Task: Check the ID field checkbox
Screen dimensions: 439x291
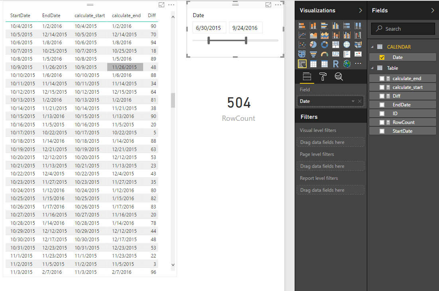Action: tap(382, 114)
